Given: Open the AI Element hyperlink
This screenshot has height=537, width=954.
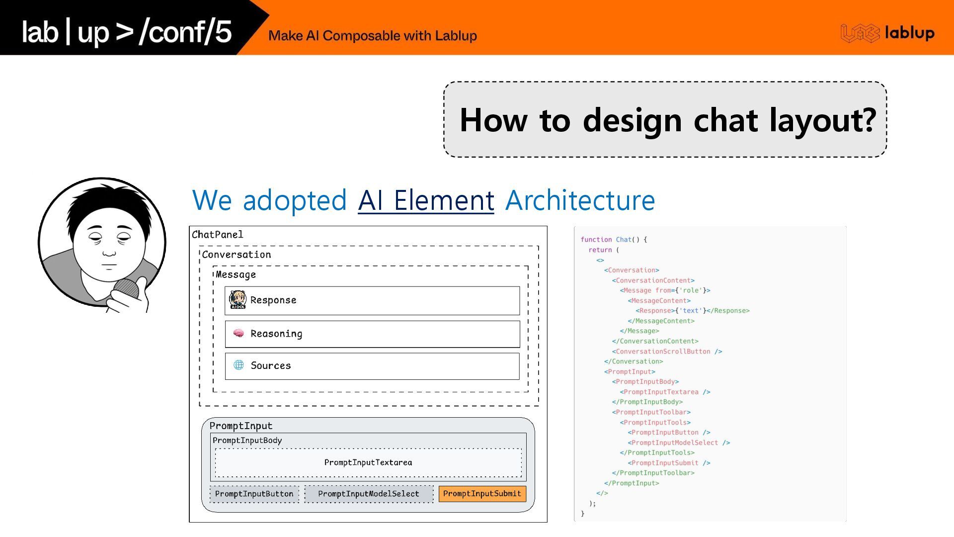Looking at the screenshot, I should tap(426, 200).
